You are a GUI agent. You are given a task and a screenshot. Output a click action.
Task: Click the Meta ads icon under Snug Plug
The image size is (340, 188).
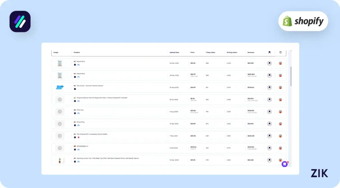pyautogui.click(x=78, y=125)
